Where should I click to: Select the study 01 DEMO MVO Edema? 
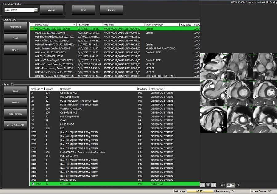115,37
